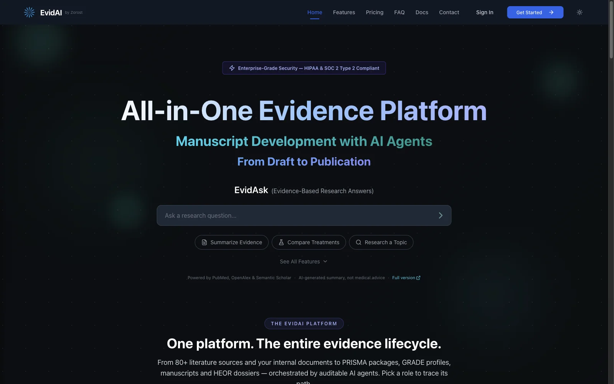Click the document icon on Summarize Evidence

204,242
